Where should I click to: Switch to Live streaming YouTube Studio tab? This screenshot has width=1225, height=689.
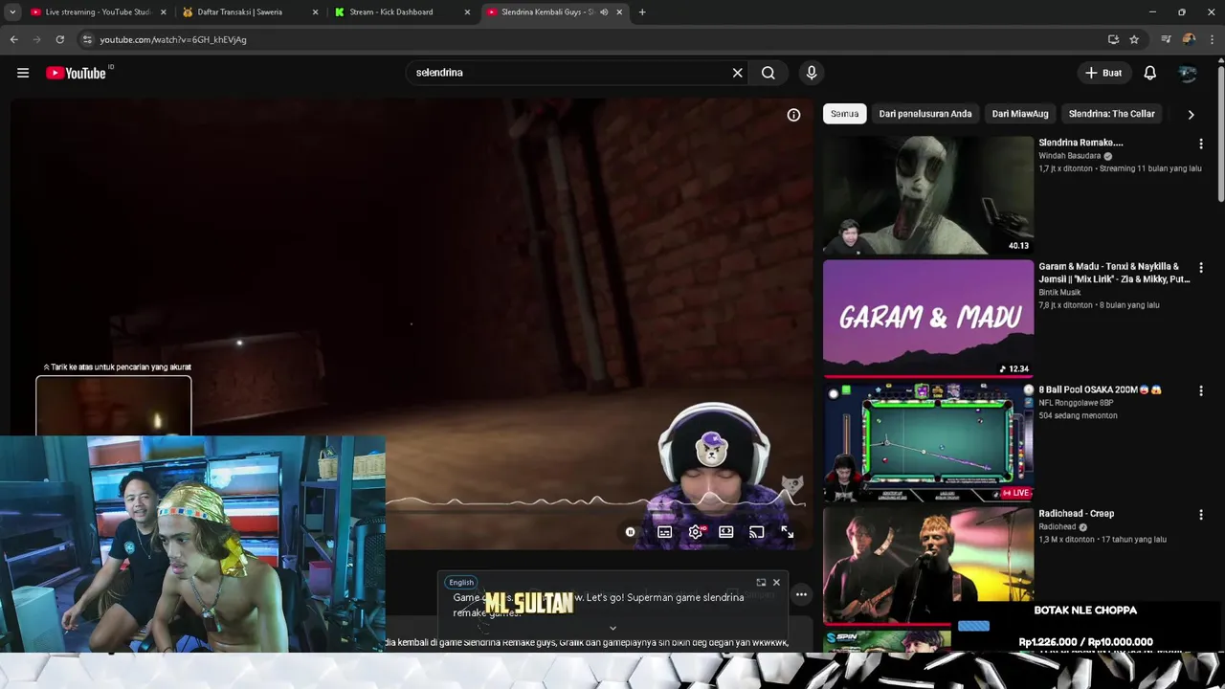pyautogui.click(x=98, y=12)
